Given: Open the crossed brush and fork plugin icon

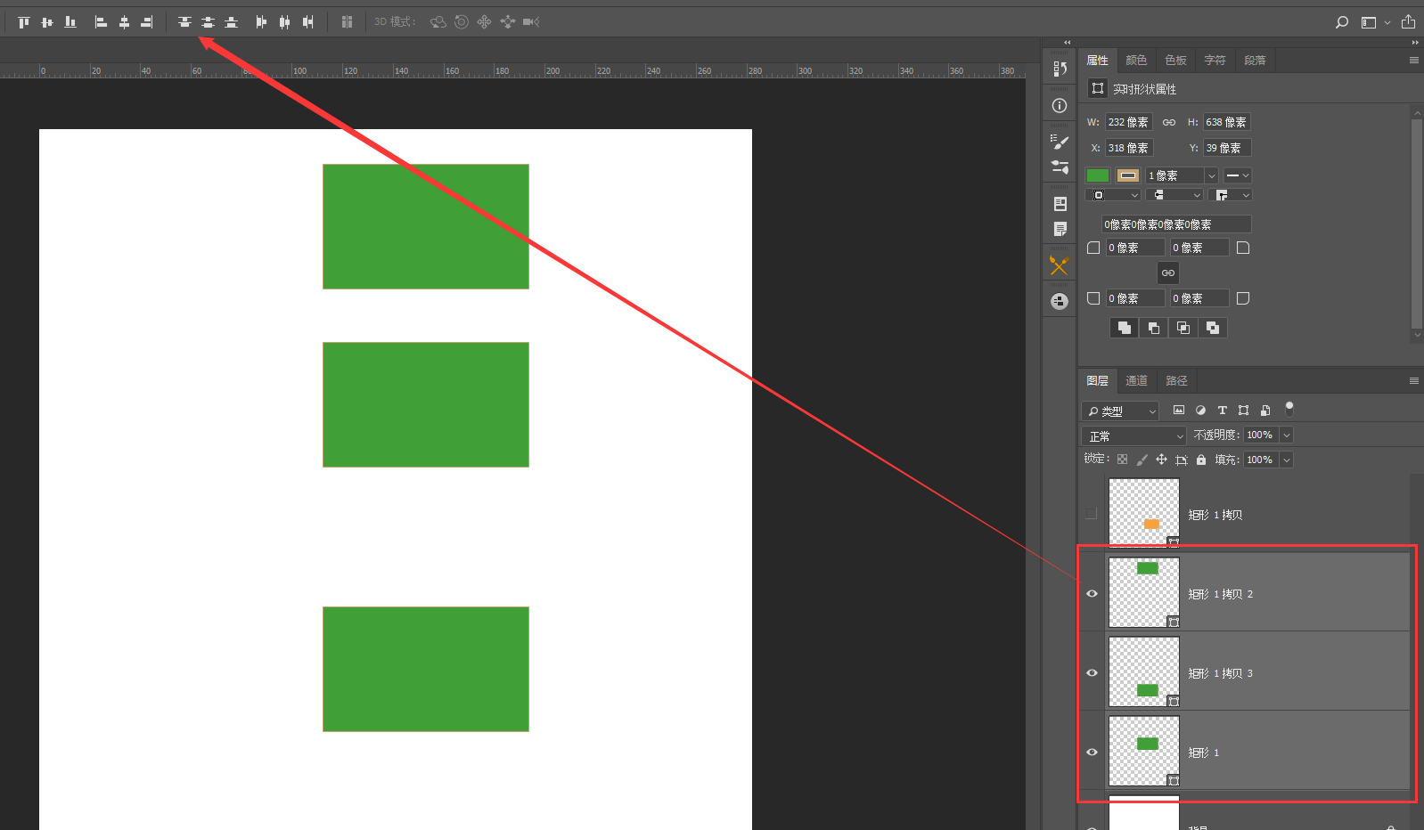Looking at the screenshot, I should point(1060,264).
